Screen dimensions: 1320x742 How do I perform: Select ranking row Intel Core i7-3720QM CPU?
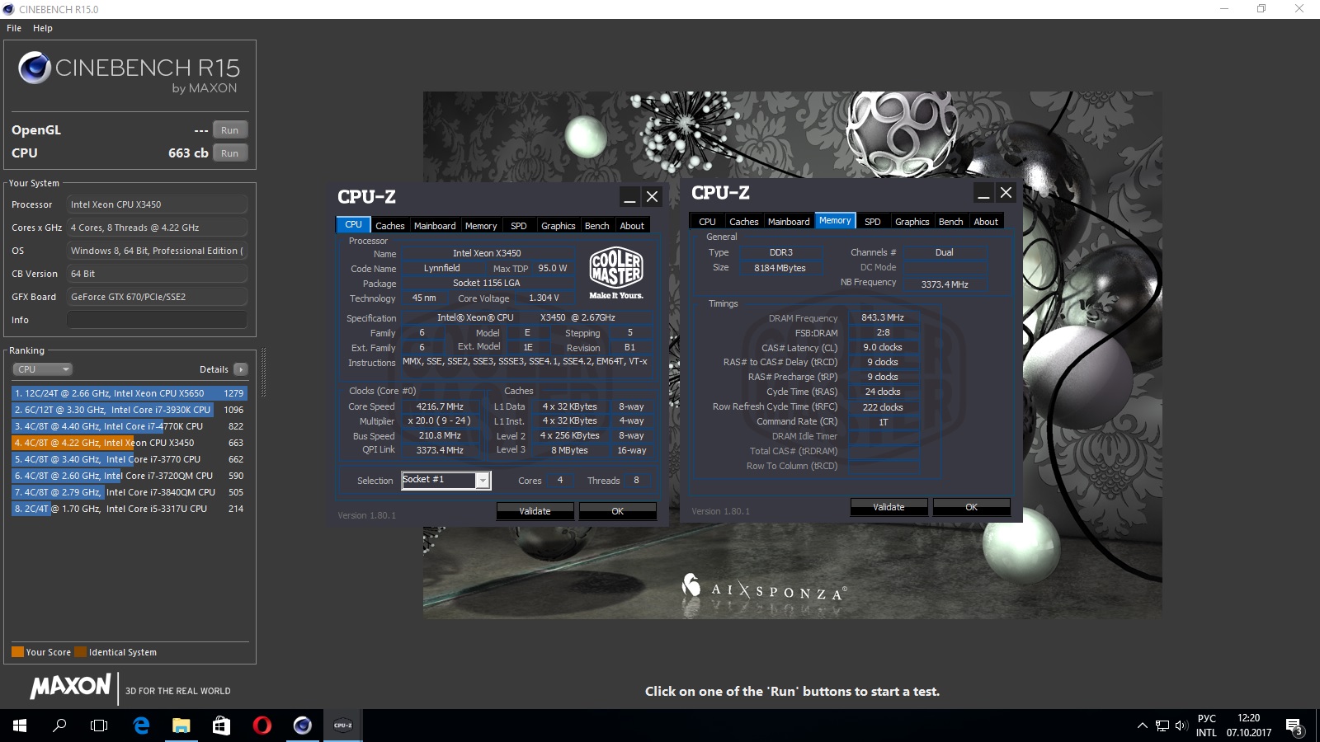pos(130,476)
